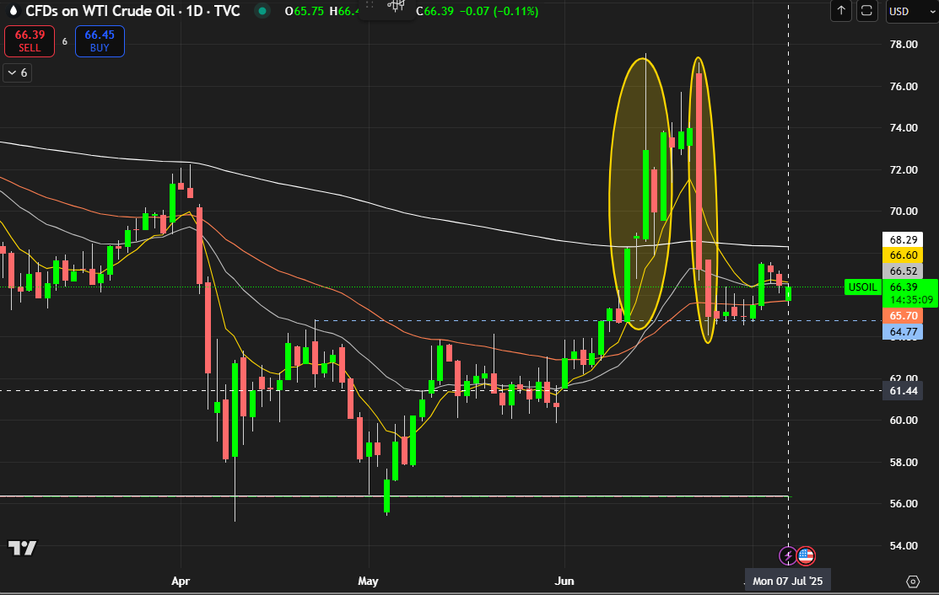Open the US flag economic event marker

[806, 556]
